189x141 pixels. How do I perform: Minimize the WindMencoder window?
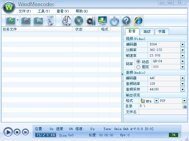(x=162, y=2)
